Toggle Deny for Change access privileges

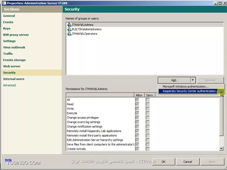[148, 118]
